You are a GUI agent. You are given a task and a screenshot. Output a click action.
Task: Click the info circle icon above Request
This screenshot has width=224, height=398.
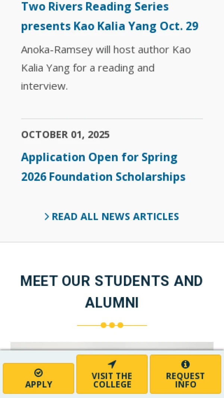185,364
